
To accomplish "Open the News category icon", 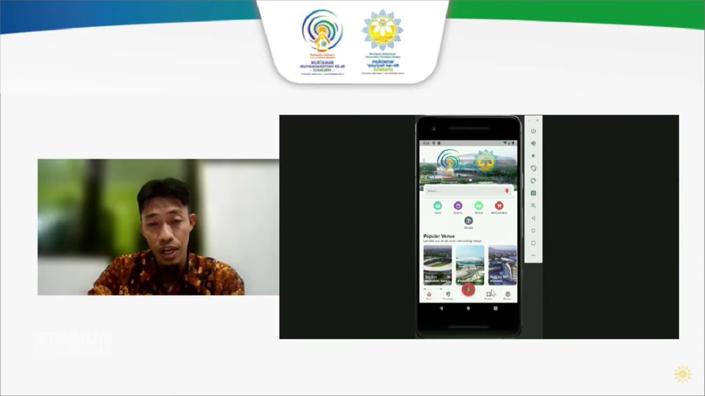I will click(x=437, y=206).
